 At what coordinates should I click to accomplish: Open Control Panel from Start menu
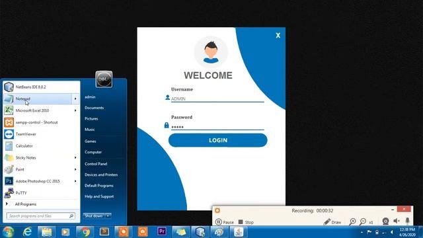96,164
